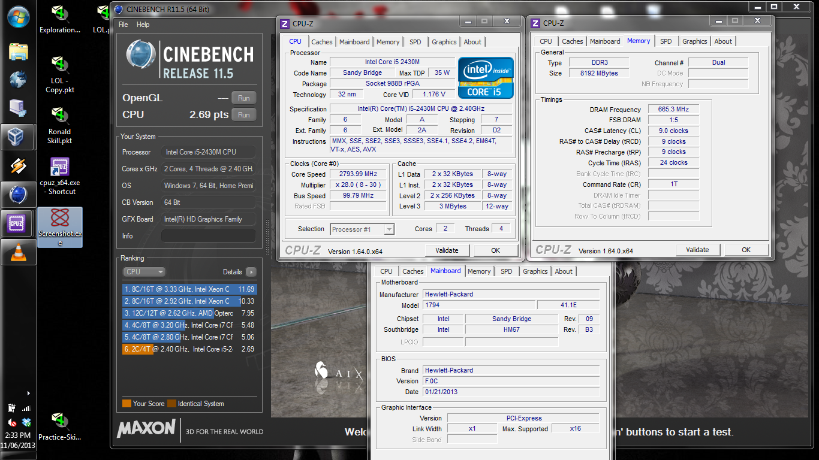Click the Cinebench title bar sphere icon
Screen dimensions: 819x460
point(119,9)
